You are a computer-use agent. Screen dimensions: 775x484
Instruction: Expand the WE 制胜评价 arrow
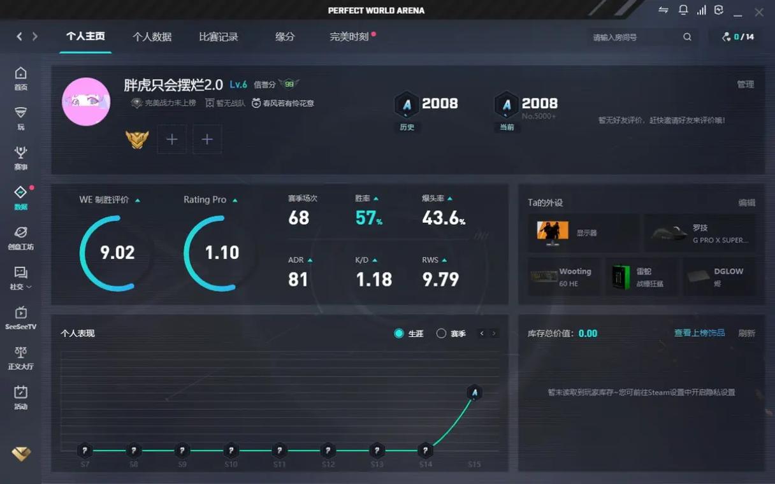tap(138, 200)
